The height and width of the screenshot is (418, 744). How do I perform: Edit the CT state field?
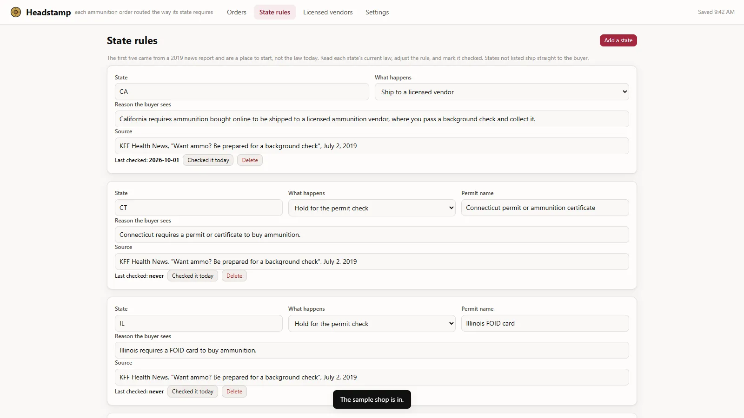(x=199, y=208)
